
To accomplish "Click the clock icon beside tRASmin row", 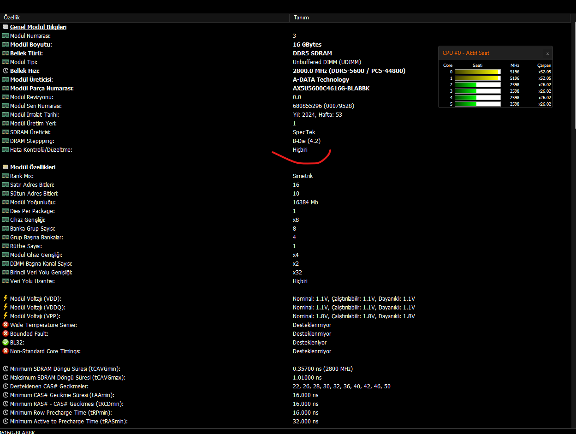I will pyautogui.click(x=6, y=421).
